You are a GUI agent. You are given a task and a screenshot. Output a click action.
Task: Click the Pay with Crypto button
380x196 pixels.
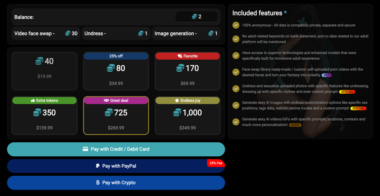pyautogui.click(x=116, y=183)
